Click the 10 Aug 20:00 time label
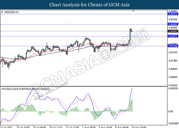This screenshot has width=179, height=128. (x=139, y=127)
